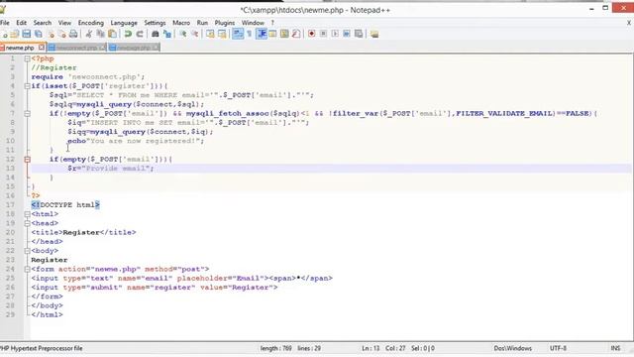The width and height of the screenshot is (634, 357).
Task: Open the Window menu
Action: (x=253, y=23)
